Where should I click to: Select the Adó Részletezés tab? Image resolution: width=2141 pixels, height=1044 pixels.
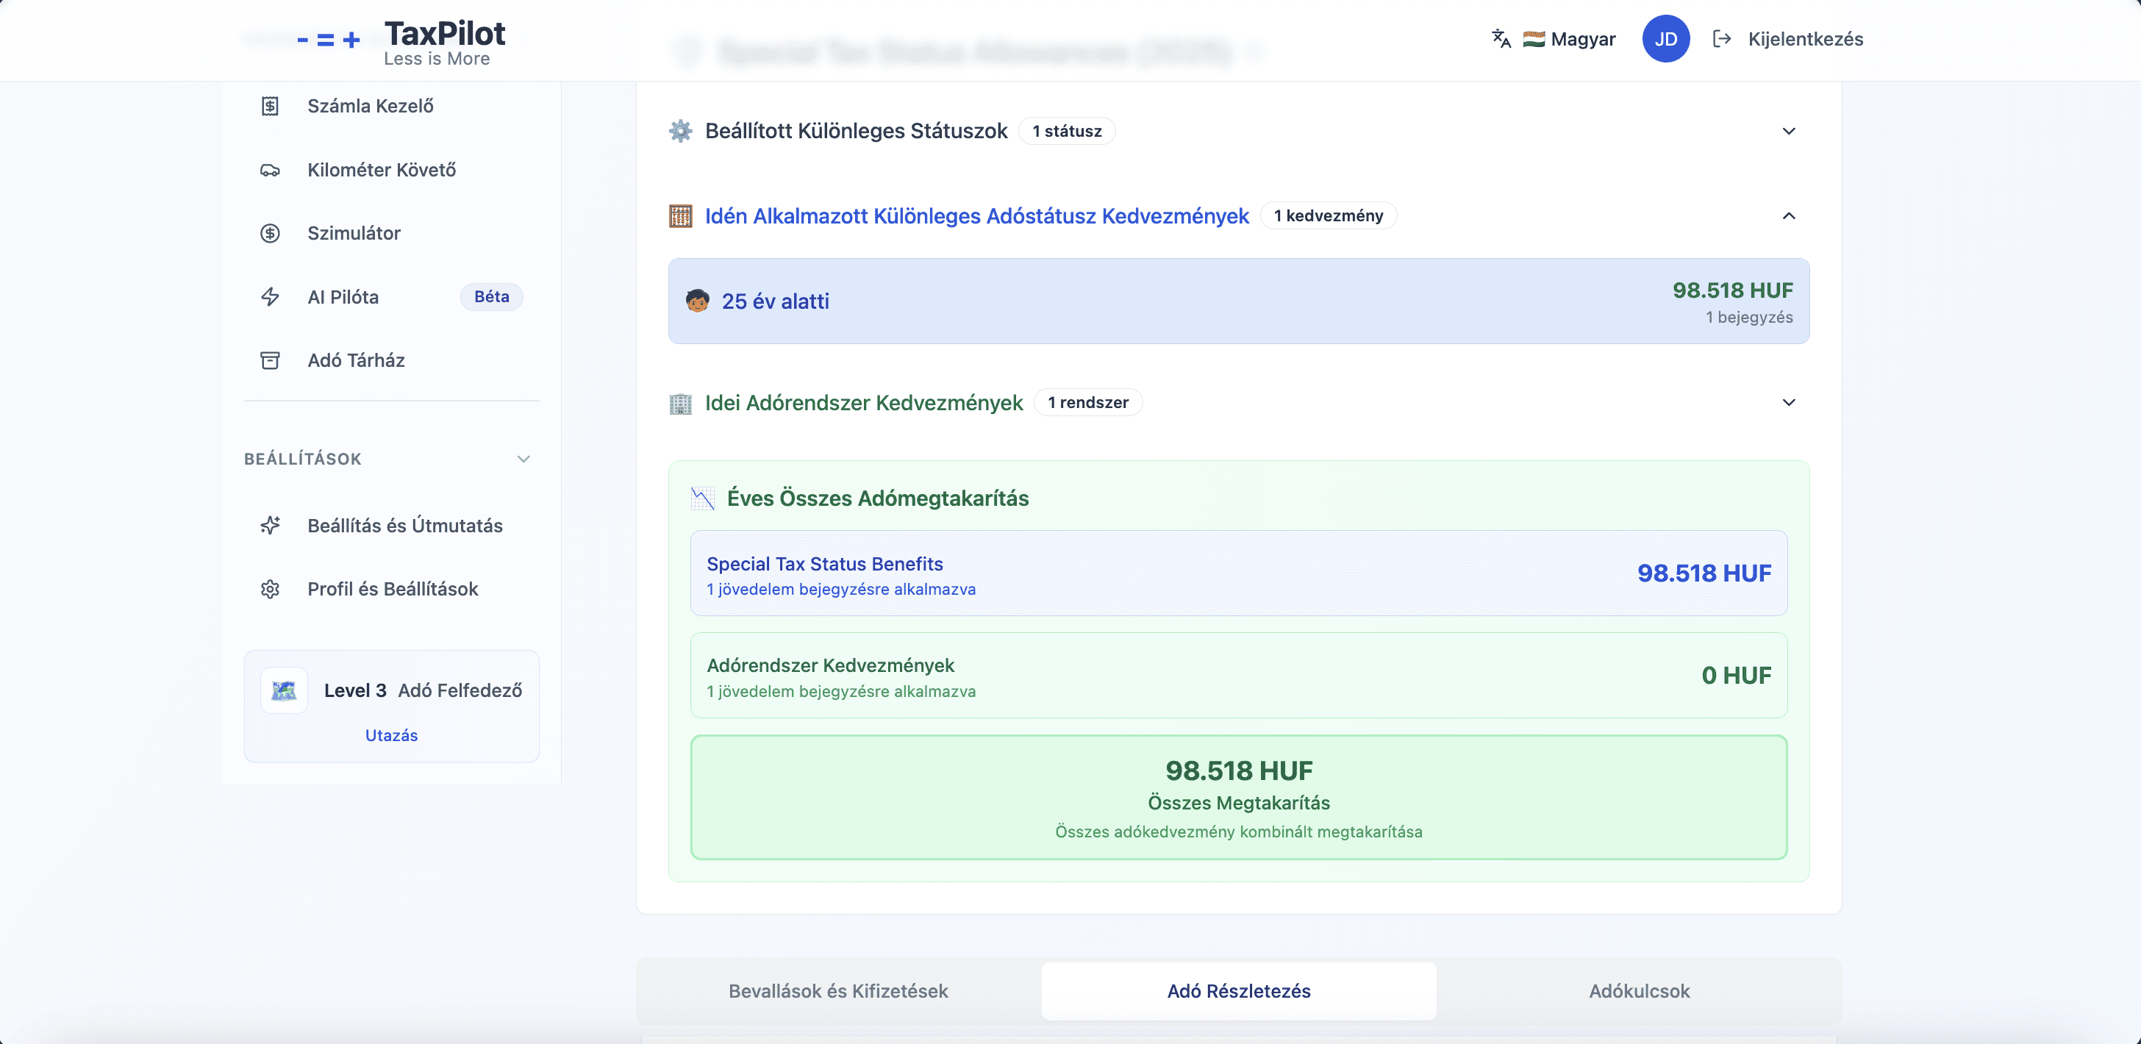(x=1238, y=991)
